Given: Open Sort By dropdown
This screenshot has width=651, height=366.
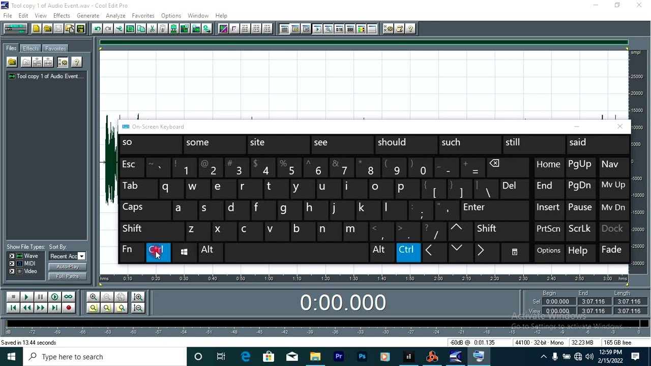Looking at the screenshot, I should tap(81, 256).
